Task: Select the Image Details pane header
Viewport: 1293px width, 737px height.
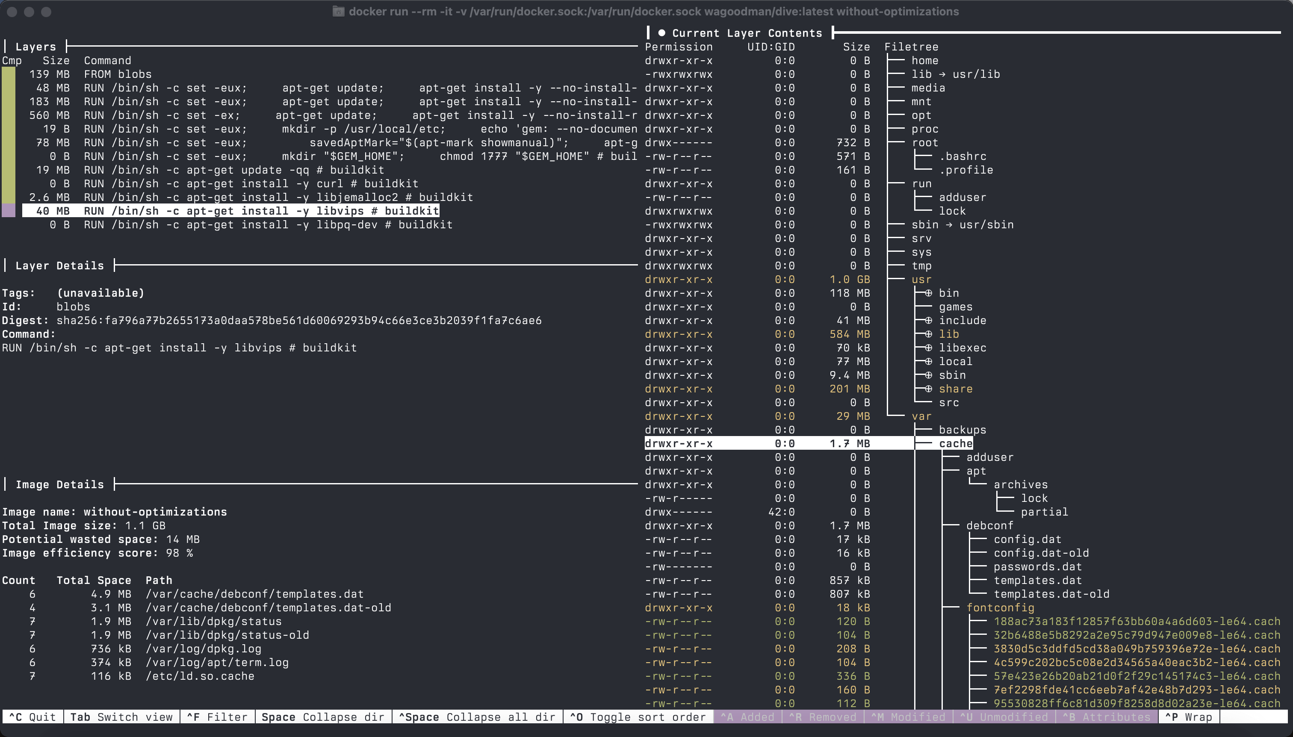Action: click(59, 484)
